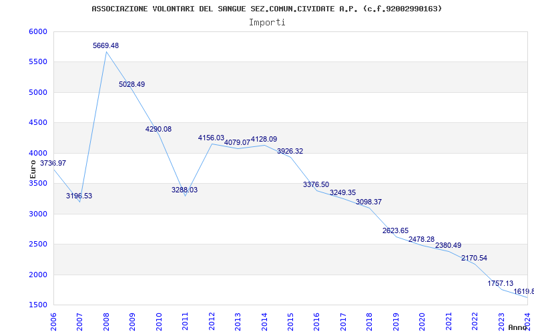Select the data label 3736.97

pyautogui.click(x=53, y=163)
